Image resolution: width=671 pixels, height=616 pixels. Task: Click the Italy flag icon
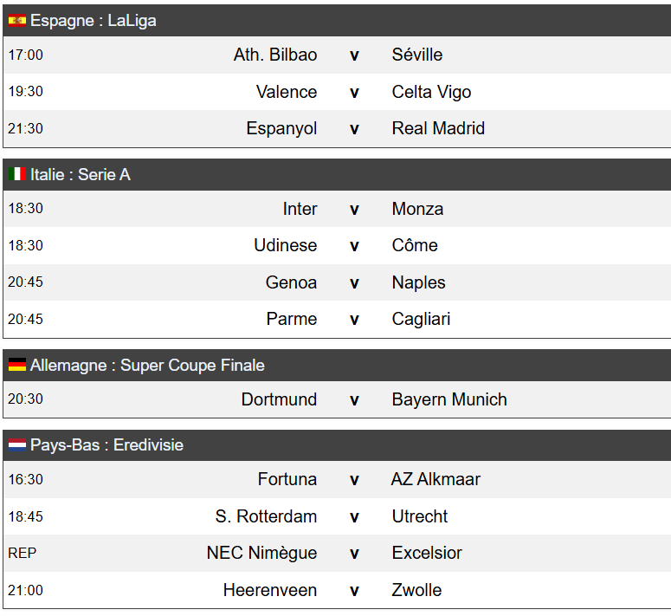point(17,174)
